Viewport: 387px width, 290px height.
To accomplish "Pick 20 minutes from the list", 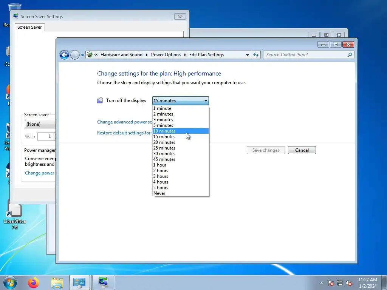I will pyautogui.click(x=181, y=142).
